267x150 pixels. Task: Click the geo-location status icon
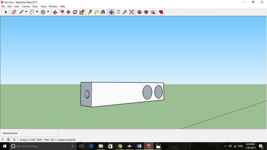click(x=2, y=139)
